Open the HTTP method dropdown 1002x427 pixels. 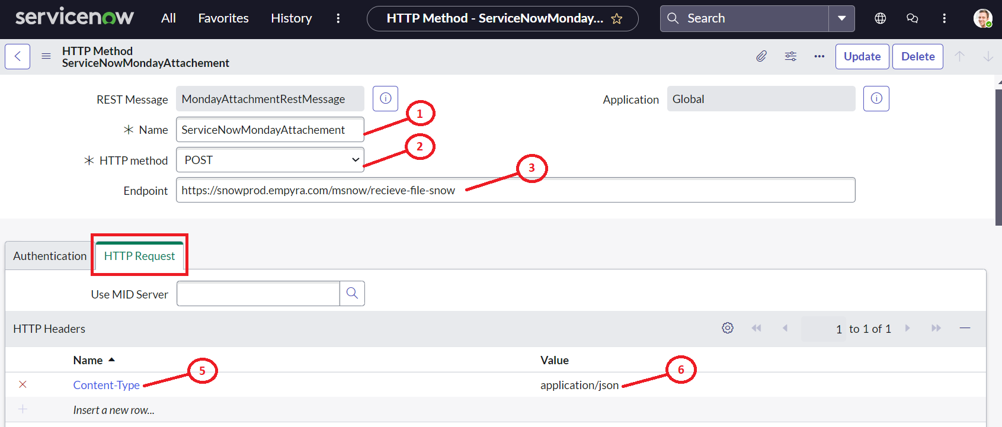(270, 160)
